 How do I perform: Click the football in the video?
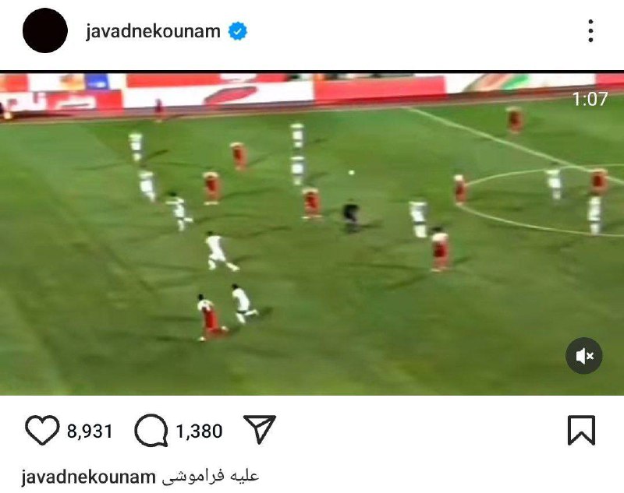[x=352, y=172]
